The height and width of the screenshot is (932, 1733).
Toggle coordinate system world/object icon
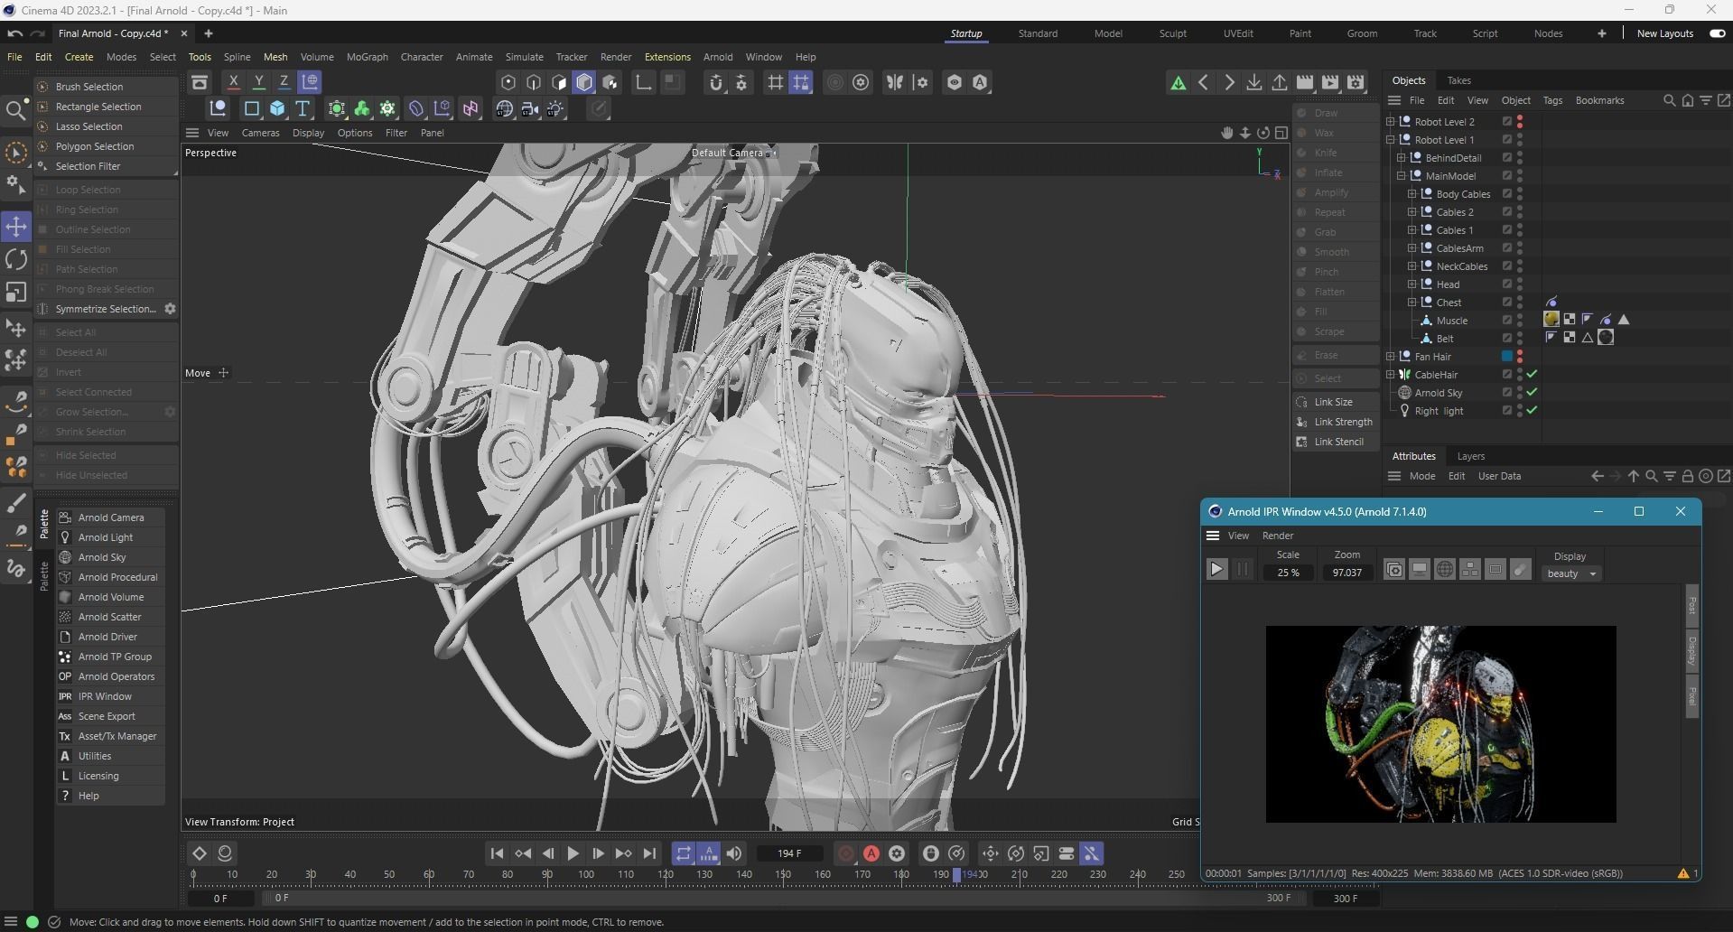310,82
